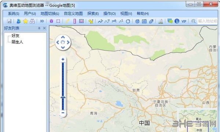Click the 宁夏回族自治区 label on map
Image resolution: width=220 pixels, height=132 pixels.
pyautogui.click(x=160, y=104)
